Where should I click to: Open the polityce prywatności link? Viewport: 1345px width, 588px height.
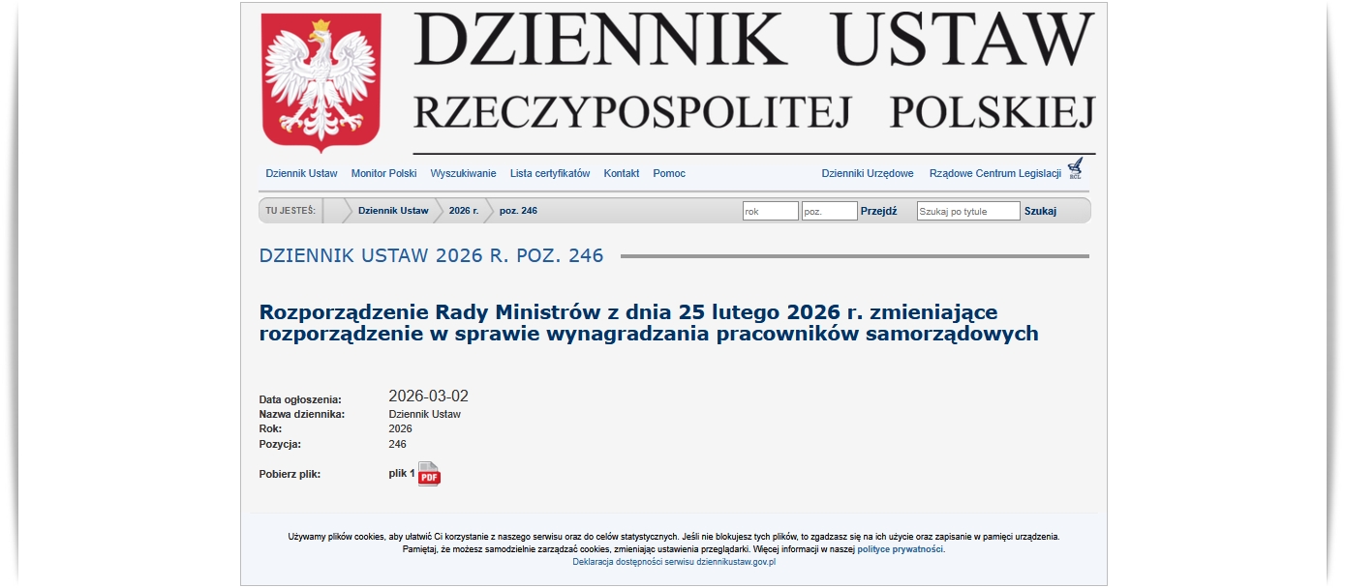[x=900, y=549]
